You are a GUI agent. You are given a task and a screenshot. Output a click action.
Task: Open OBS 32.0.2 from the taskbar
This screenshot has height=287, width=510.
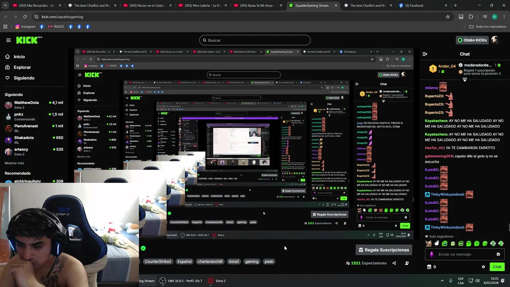coord(180,281)
